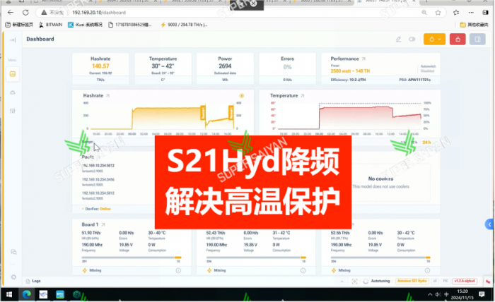The image size is (495, 302).
Task: Click the Autotuning status indicator
Action: click(x=377, y=282)
